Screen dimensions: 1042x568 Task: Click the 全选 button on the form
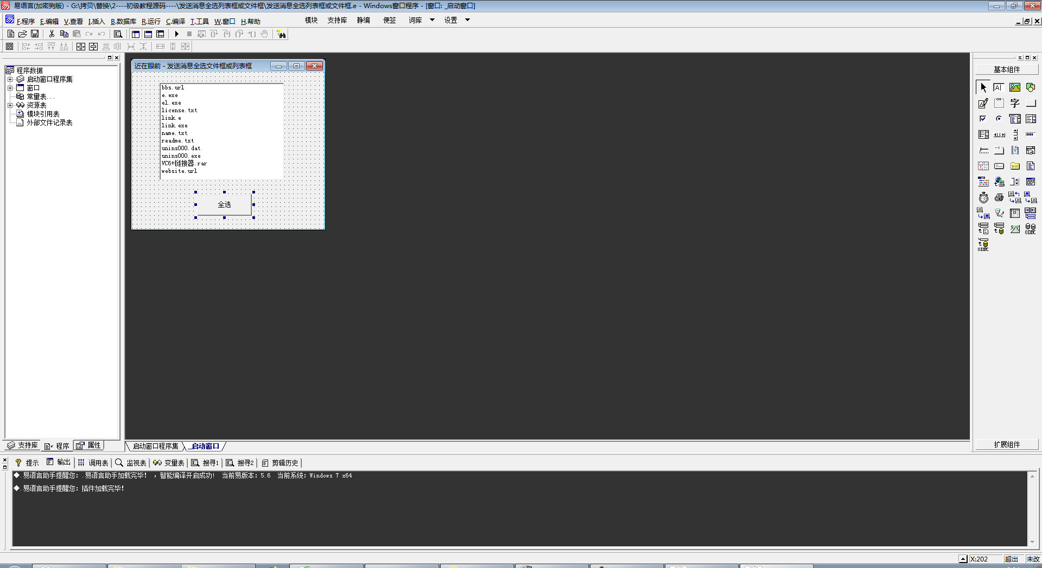[x=224, y=204]
